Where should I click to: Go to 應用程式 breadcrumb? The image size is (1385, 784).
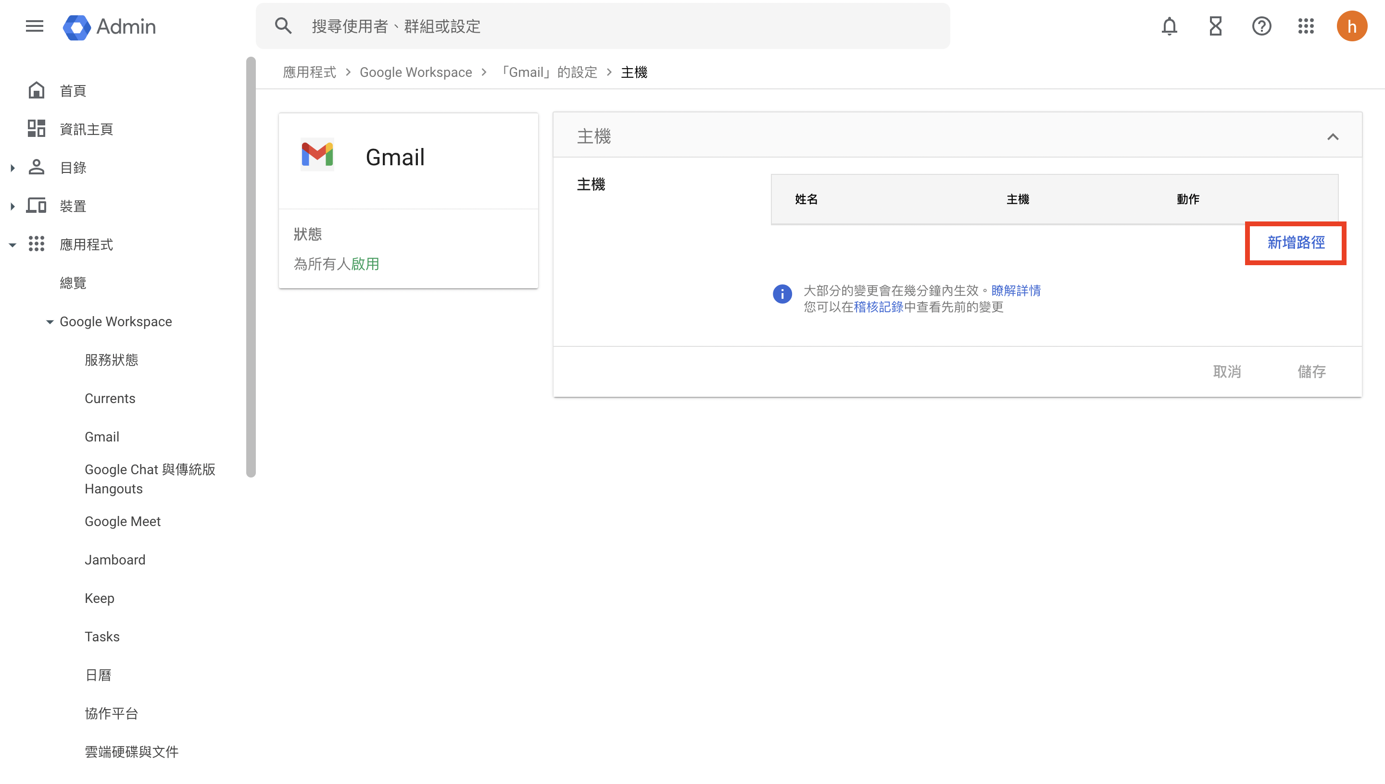(x=309, y=72)
